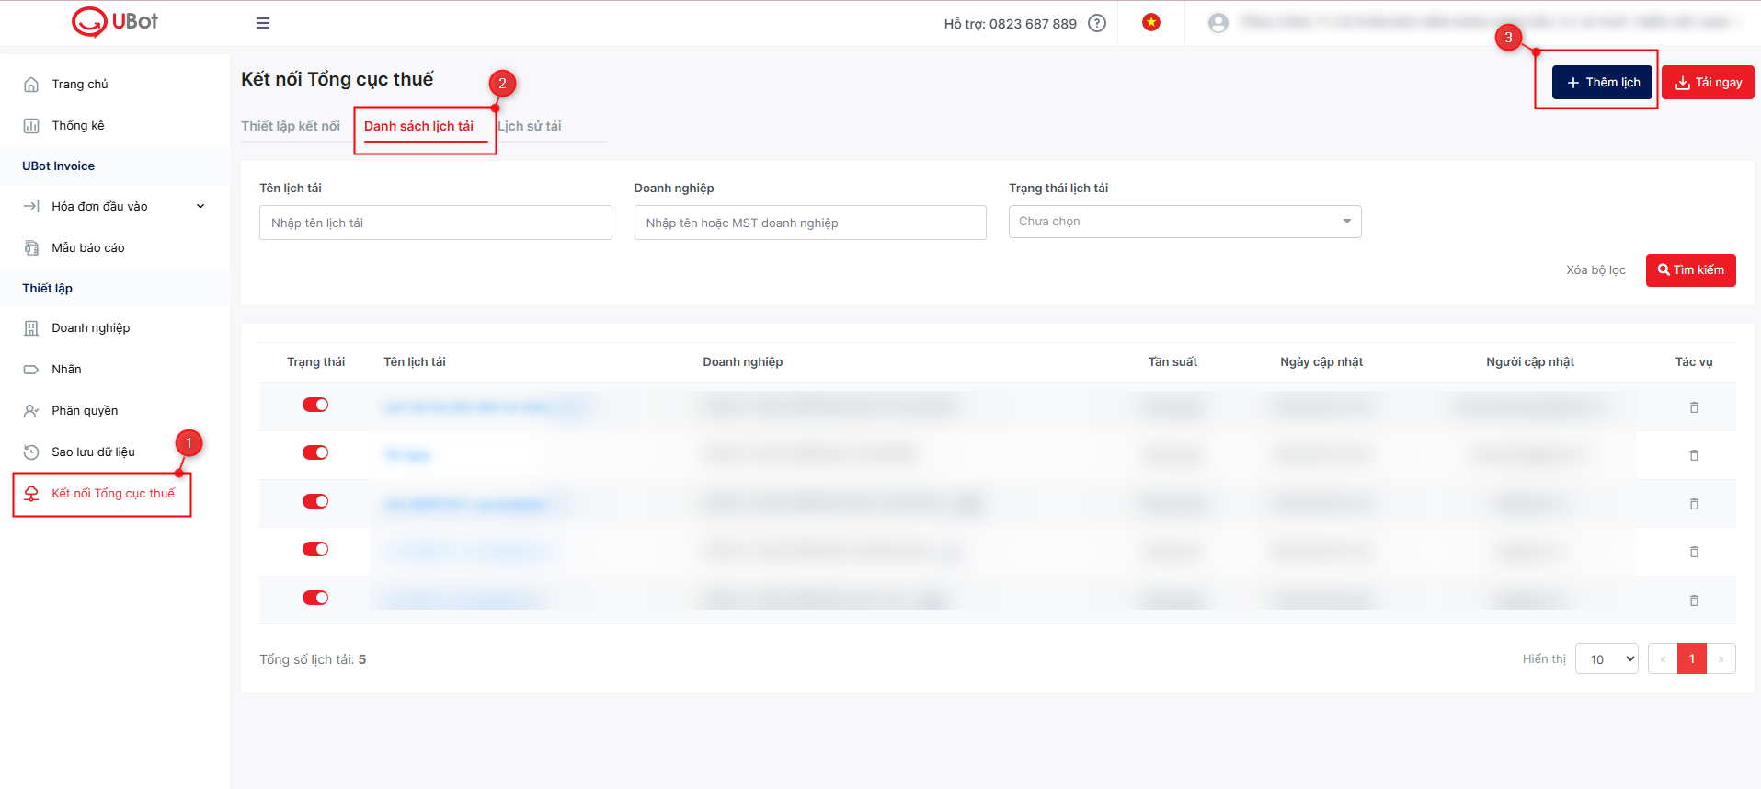Toggle the fourth schedule's status switch
Viewport: 1761px width, 789px height.
pos(315,549)
